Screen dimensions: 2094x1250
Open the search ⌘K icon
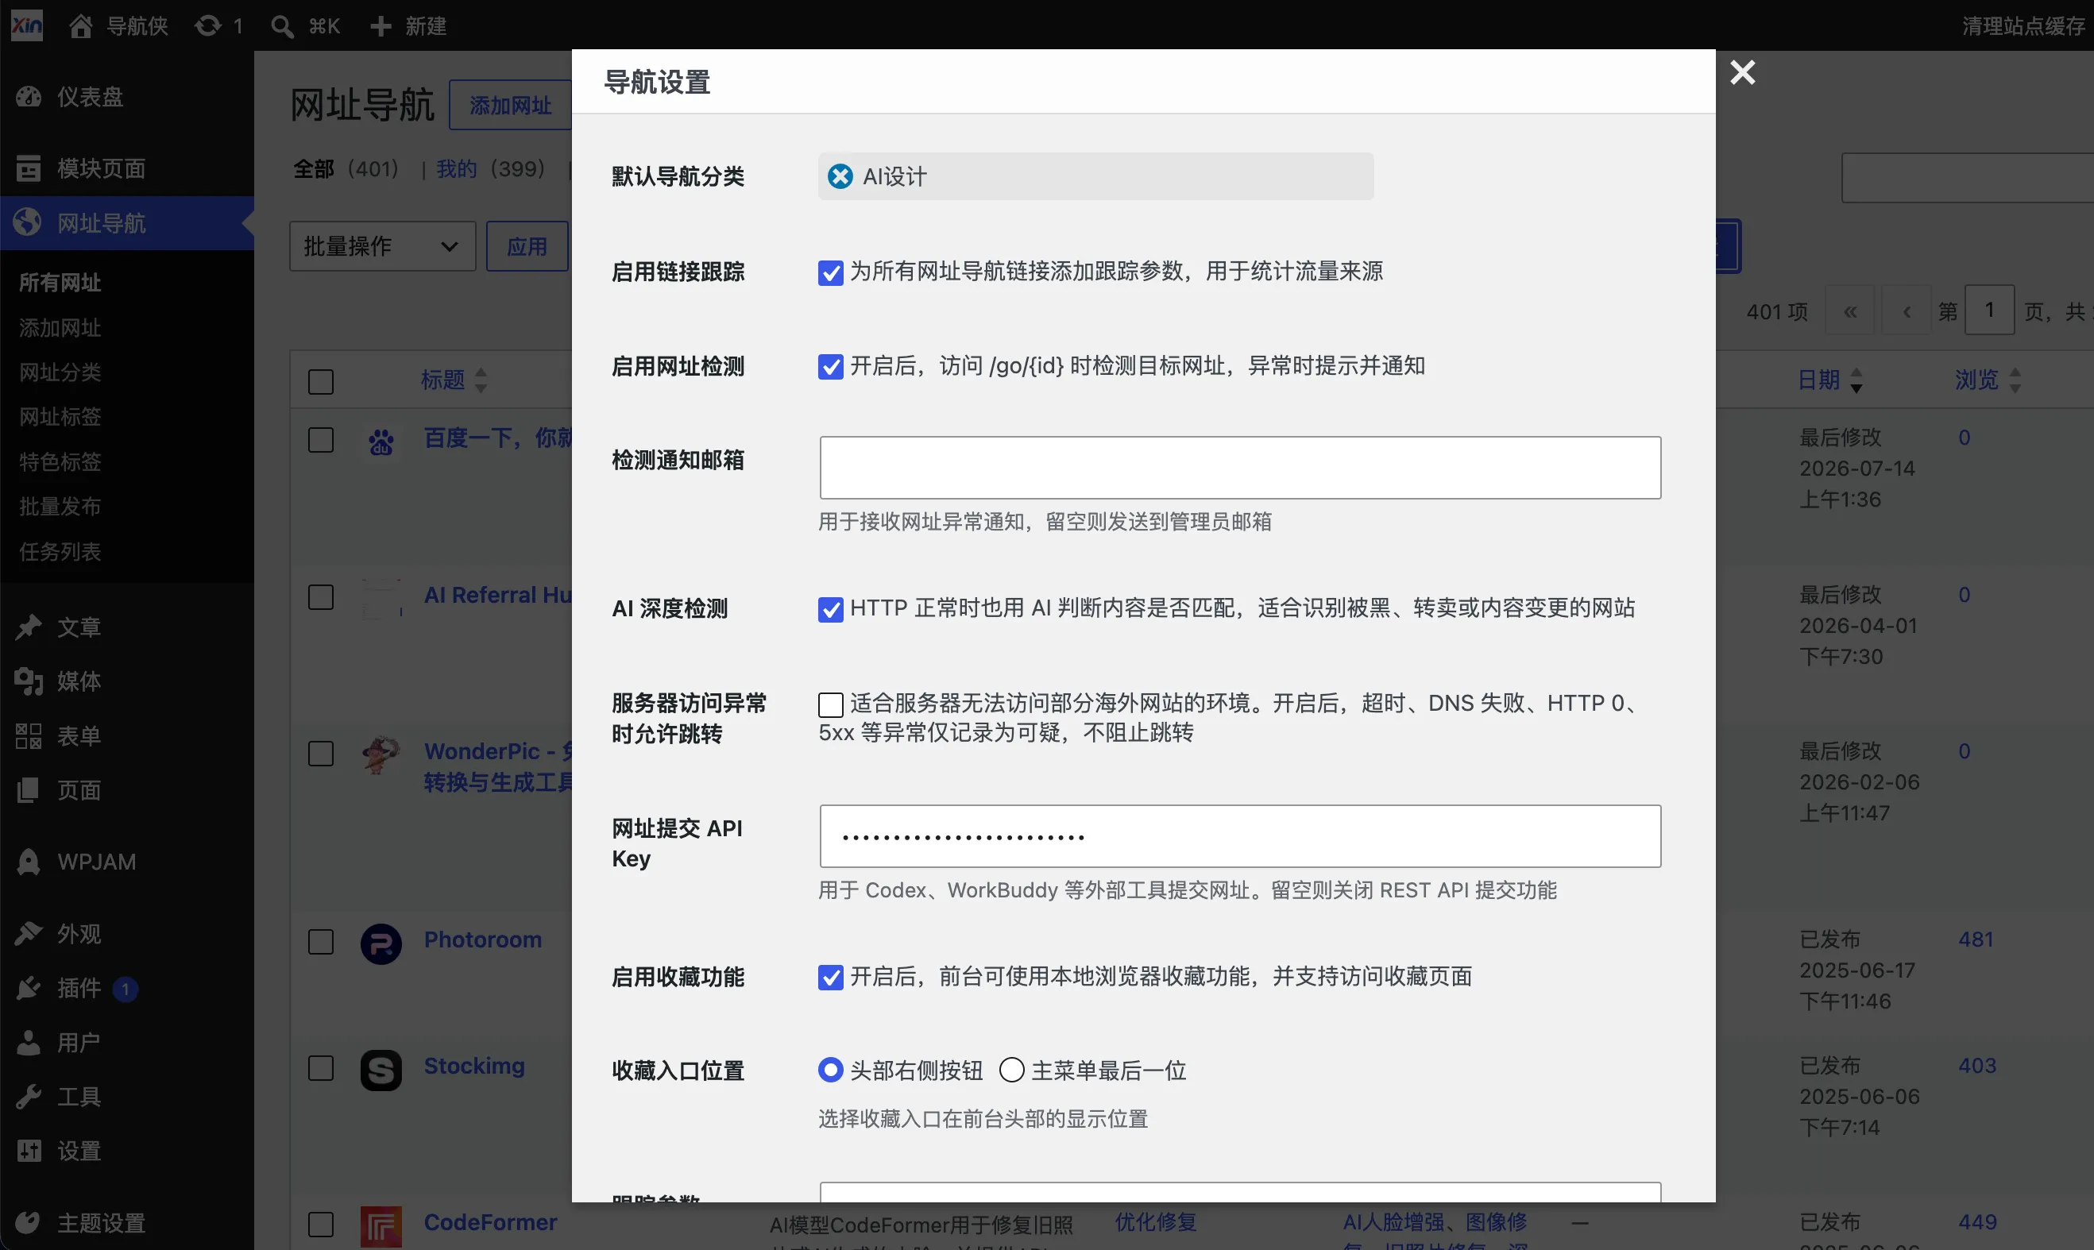(282, 26)
